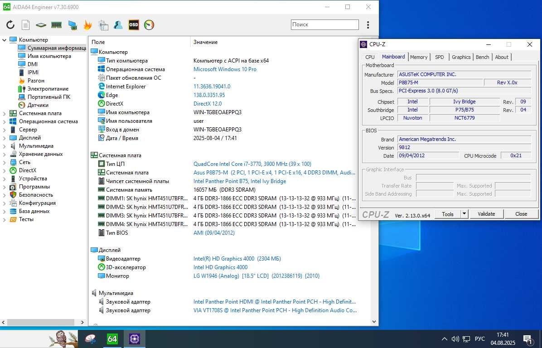542x348 pixels.
Task: Switch to Memory tab in CPU-Z
Action: pyautogui.click(x=419, y=57)
